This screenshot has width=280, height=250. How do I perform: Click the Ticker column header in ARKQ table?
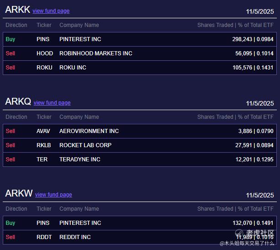click(44, 117)
